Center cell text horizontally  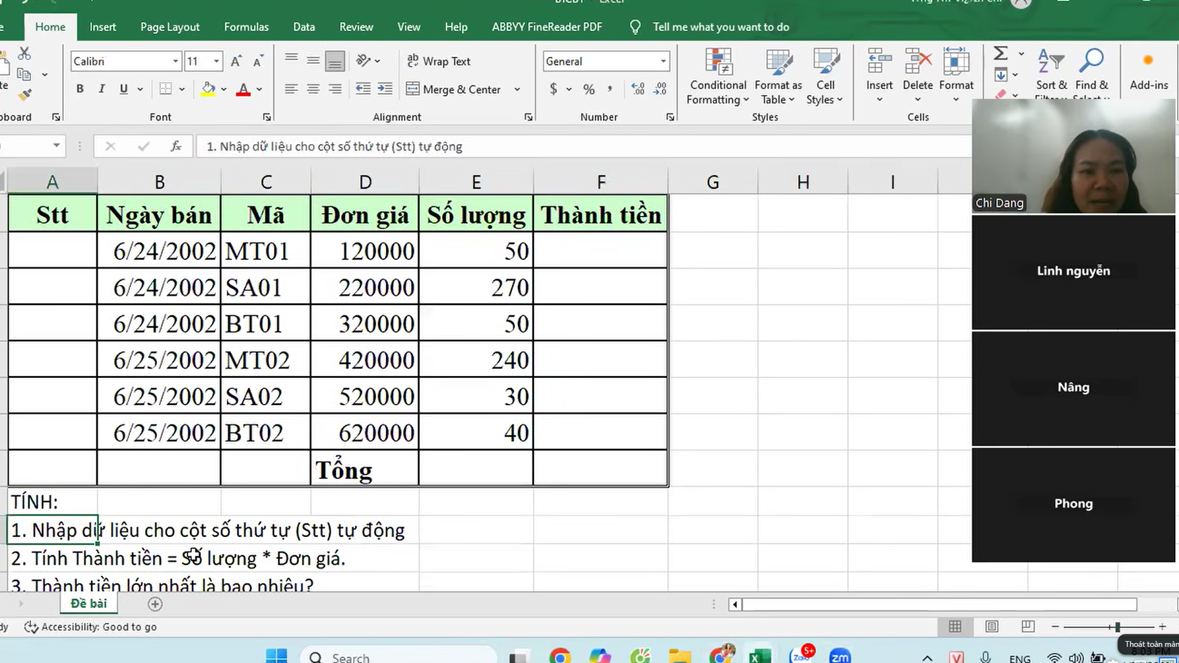click(313, 89)
